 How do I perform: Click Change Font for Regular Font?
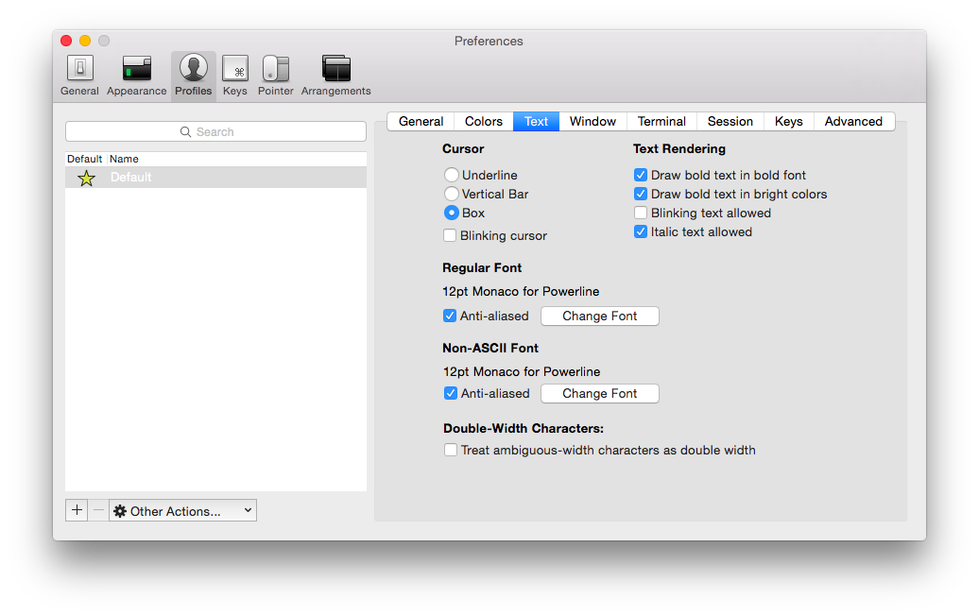[x=599, y=316]
